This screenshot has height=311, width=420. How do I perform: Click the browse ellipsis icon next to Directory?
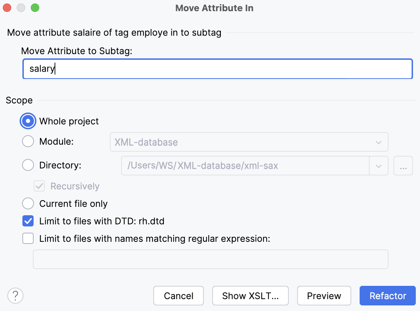(403, 166)
